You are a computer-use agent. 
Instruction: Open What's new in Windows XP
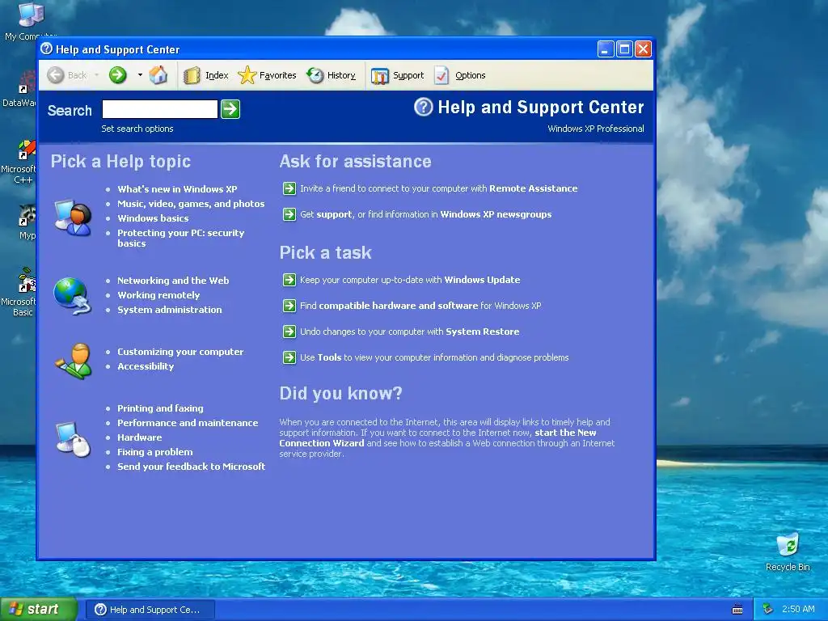tap(177, 189)
